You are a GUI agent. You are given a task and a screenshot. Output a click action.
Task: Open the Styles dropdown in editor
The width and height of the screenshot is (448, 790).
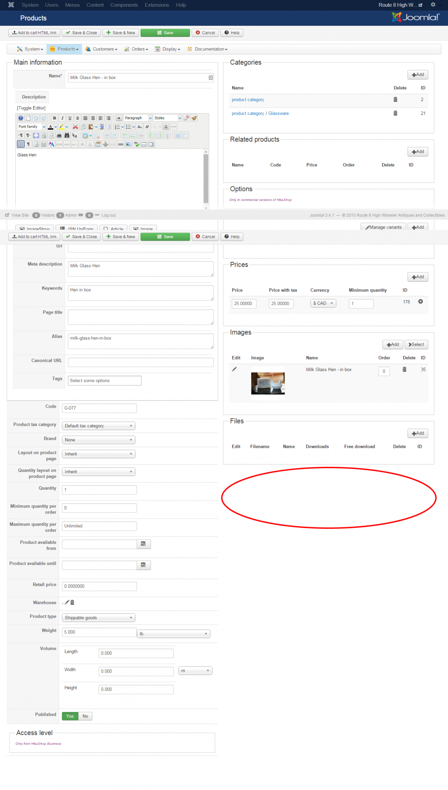(167, 118)
